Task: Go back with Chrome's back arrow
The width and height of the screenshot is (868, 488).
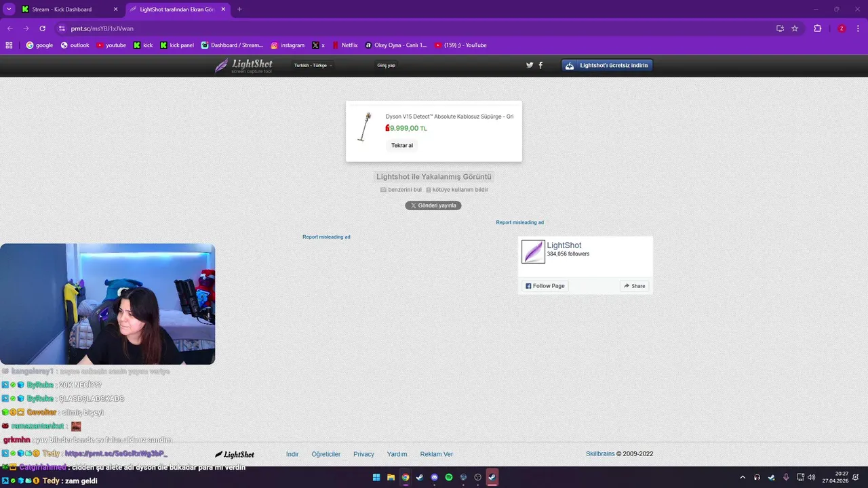Action: [9, 28]
